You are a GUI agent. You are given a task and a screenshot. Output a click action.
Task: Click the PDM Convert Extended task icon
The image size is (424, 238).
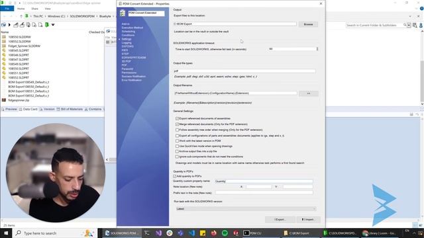coord(123,13)
